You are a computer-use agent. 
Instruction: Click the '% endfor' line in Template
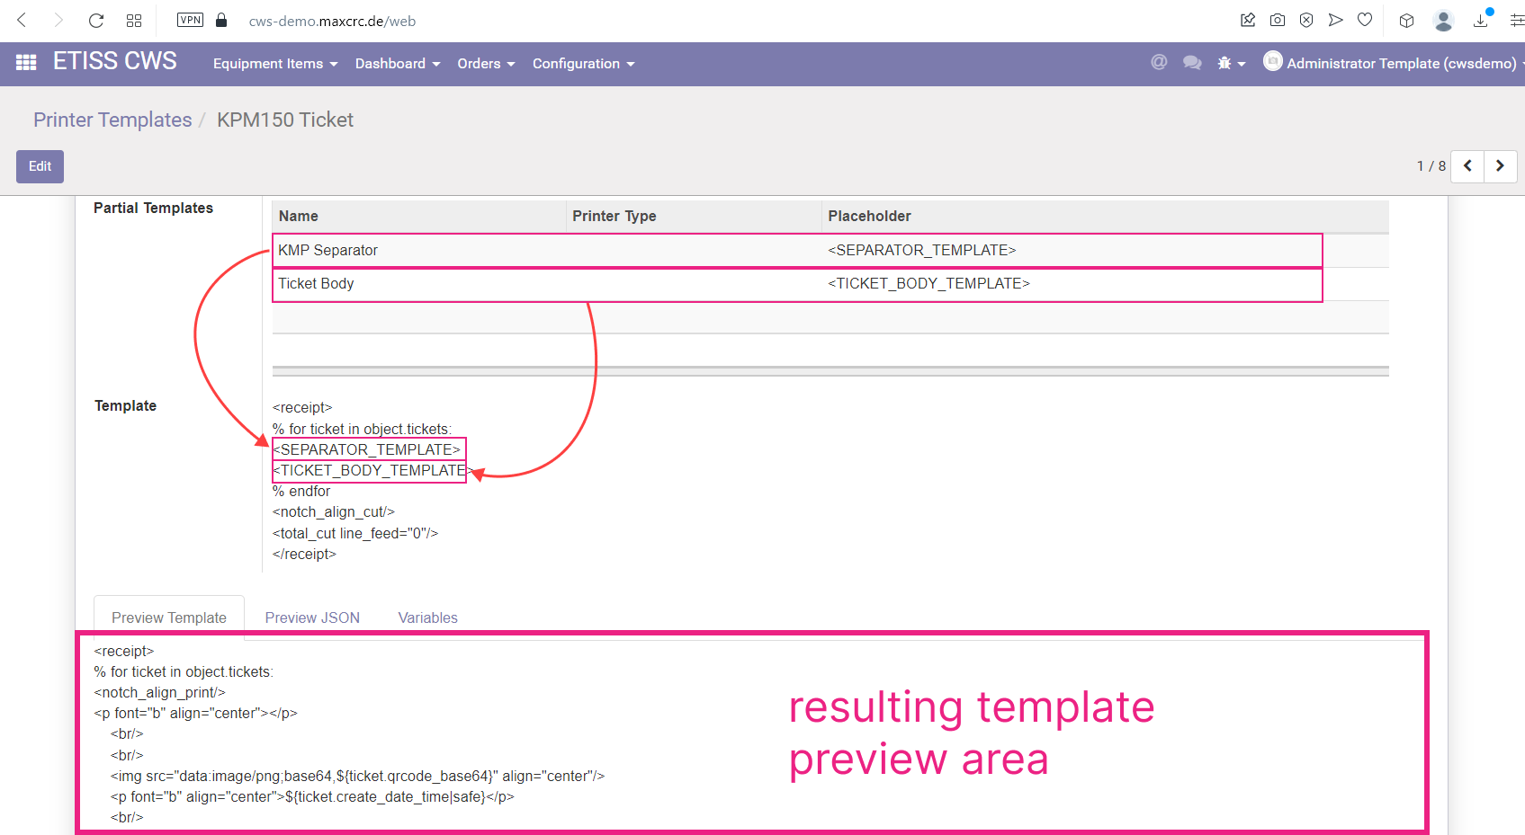(301, 492)
